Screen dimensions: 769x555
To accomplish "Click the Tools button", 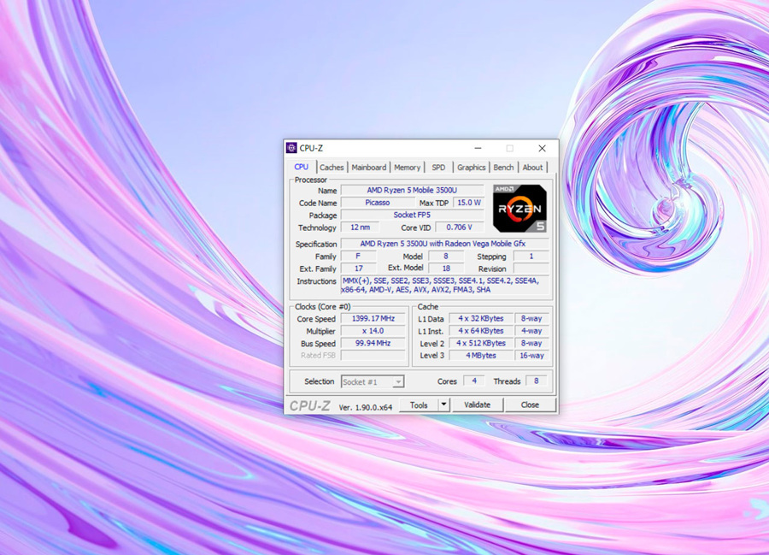I will [419, 404].
